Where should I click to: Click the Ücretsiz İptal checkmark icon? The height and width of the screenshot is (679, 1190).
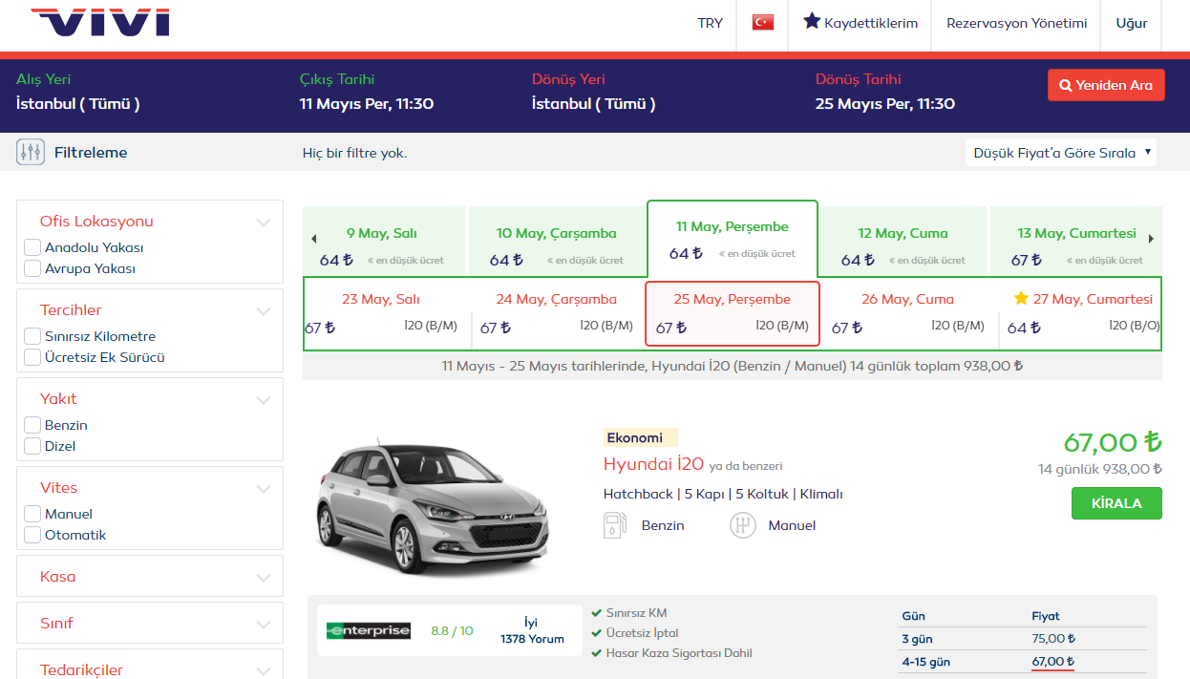point(597,633)
